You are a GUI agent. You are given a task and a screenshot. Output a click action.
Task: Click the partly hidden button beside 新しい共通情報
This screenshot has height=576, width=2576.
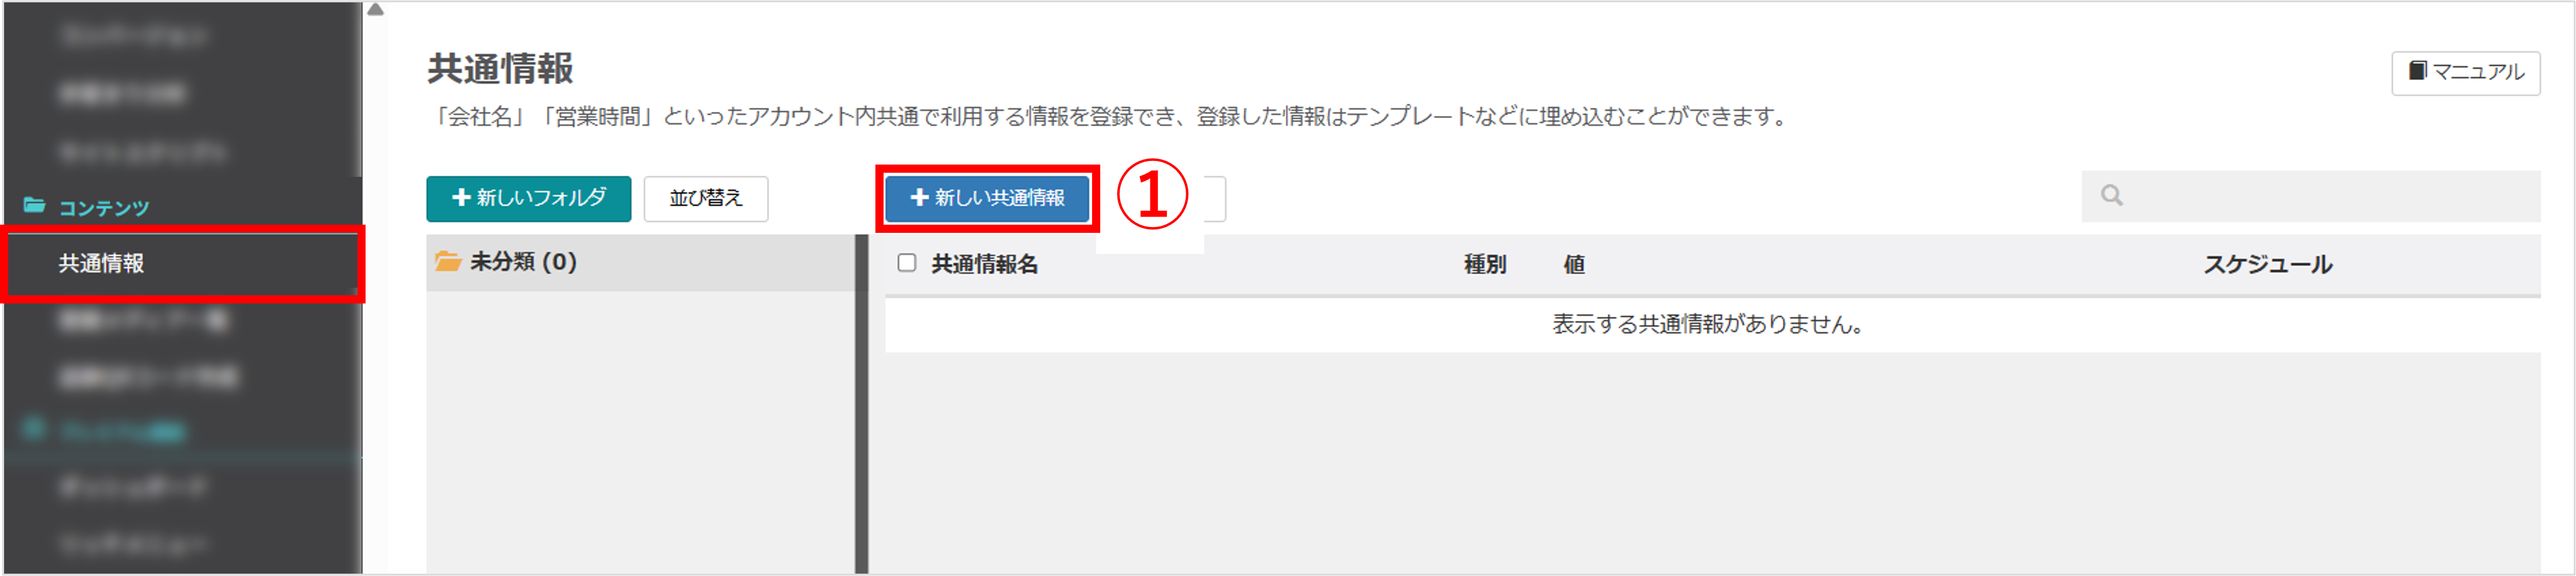click(1214, 198)
